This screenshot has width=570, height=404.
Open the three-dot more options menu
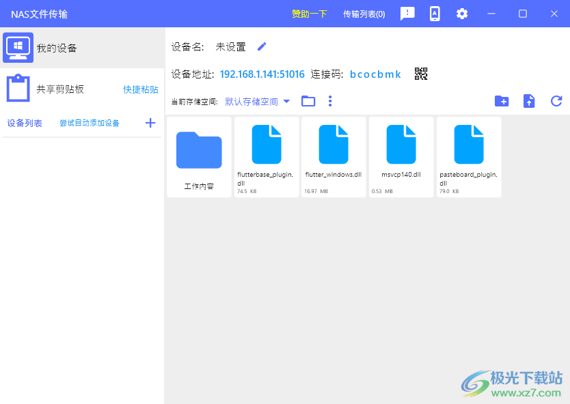pos(330,101)
